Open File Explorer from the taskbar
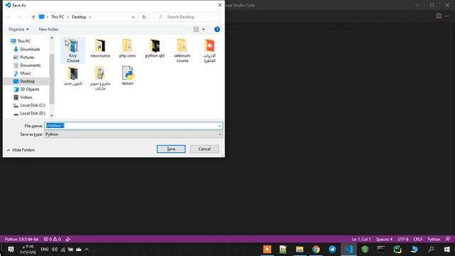This screenshot has width=455, height=256. (299, 249)
